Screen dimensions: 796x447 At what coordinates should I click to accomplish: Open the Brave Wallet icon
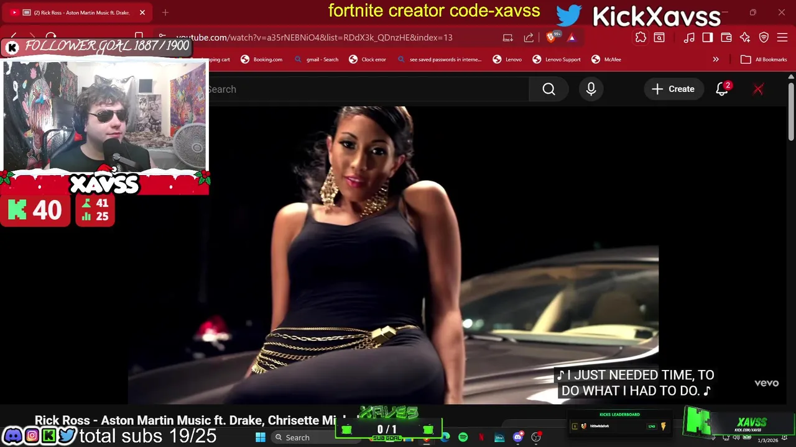click(726, 38)
